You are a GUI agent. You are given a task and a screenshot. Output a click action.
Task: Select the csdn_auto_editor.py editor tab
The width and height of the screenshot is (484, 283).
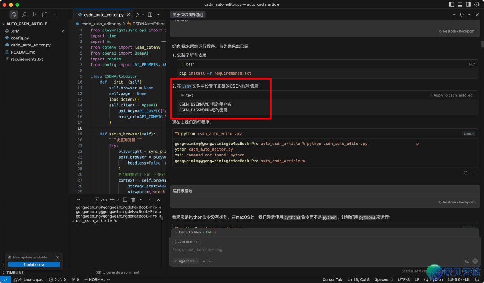(104, 15)
